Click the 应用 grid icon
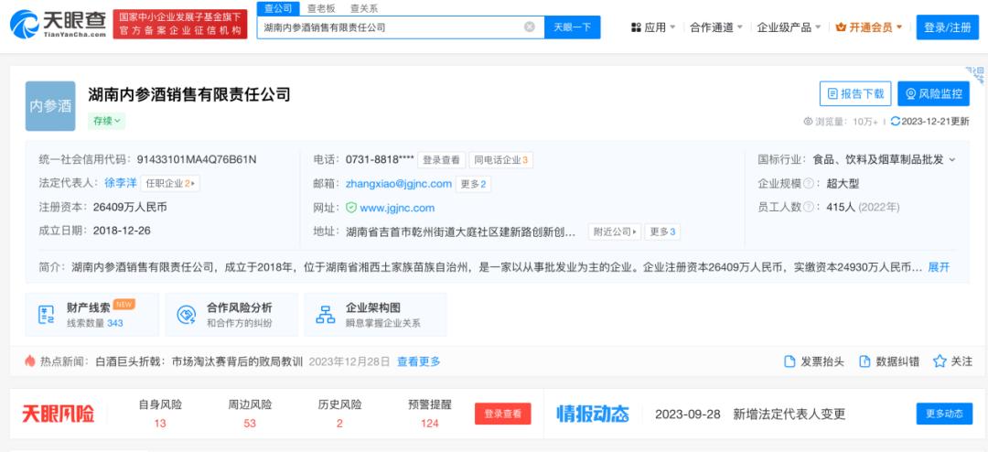 pyautogui.click(x=636, y=27)
